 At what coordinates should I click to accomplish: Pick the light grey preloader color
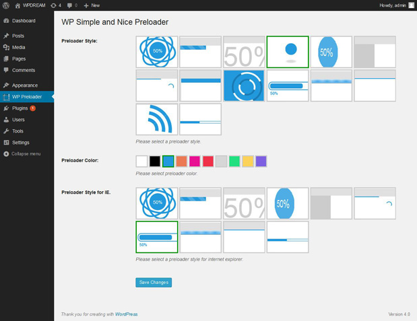click(x=222, y=162)
